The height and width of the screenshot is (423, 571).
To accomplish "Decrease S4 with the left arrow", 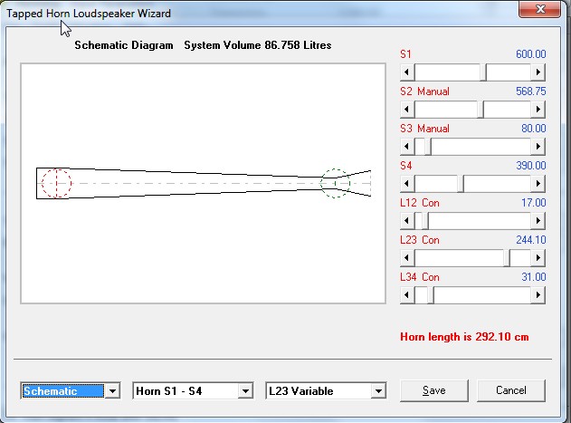I will tap(407, 184).
